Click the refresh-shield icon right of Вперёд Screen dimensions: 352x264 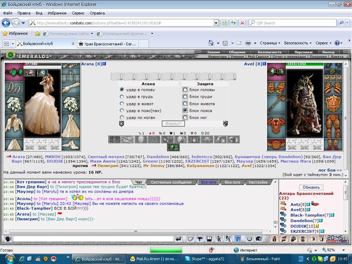[225, 124]
